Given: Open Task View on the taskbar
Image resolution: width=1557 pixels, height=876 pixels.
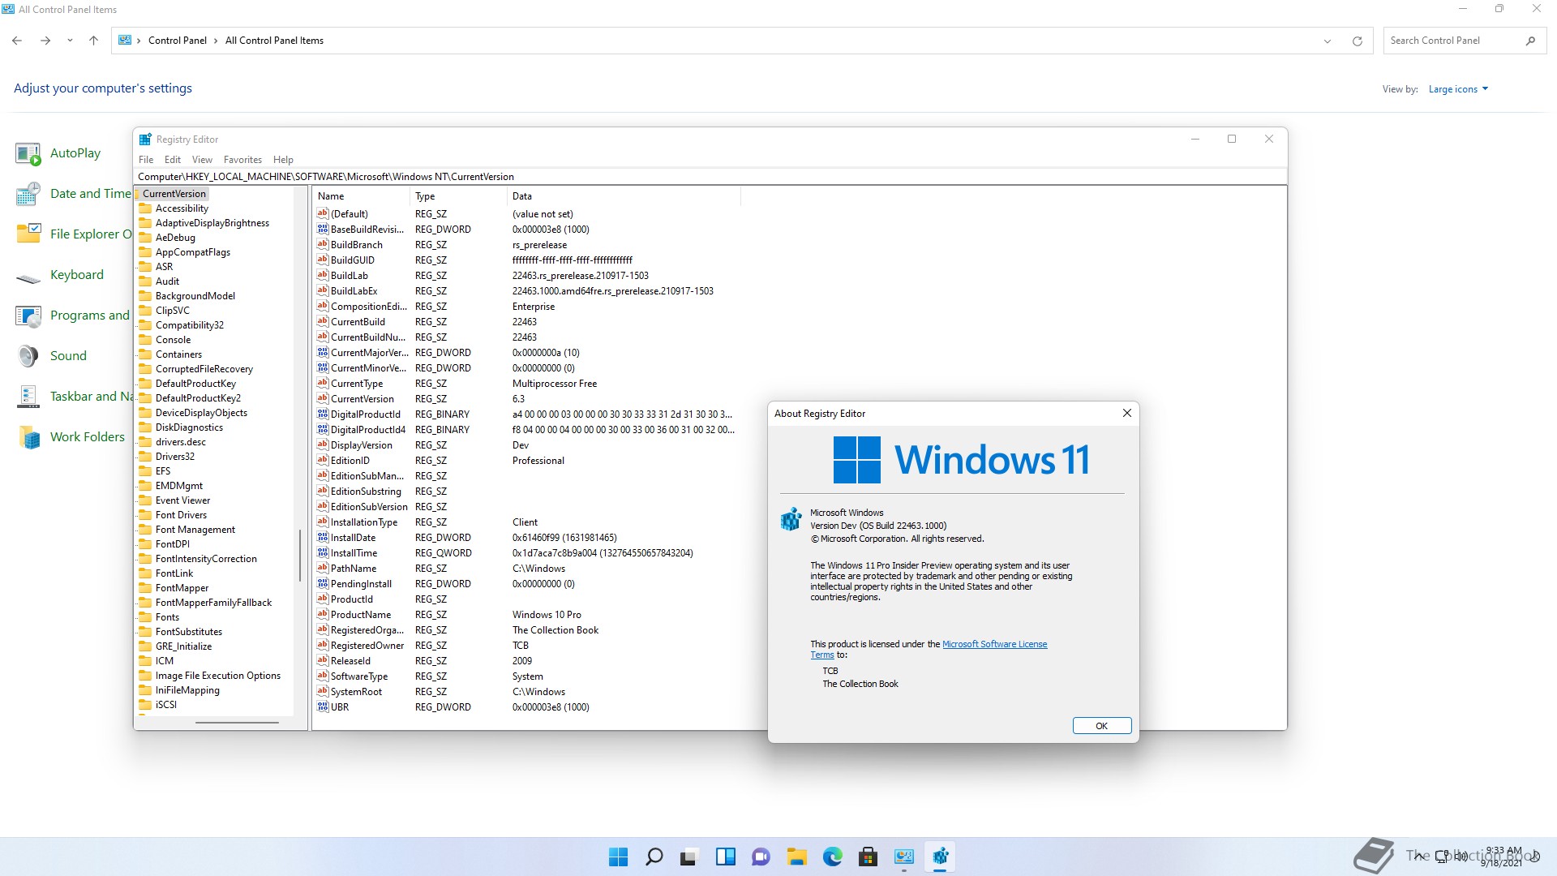Looking at the screenshot, I should [x=689, y=857].
